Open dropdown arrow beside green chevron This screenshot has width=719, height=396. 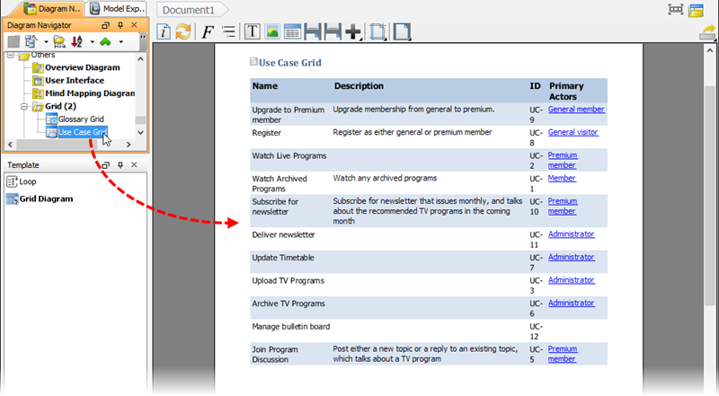[x=120, y=42]
